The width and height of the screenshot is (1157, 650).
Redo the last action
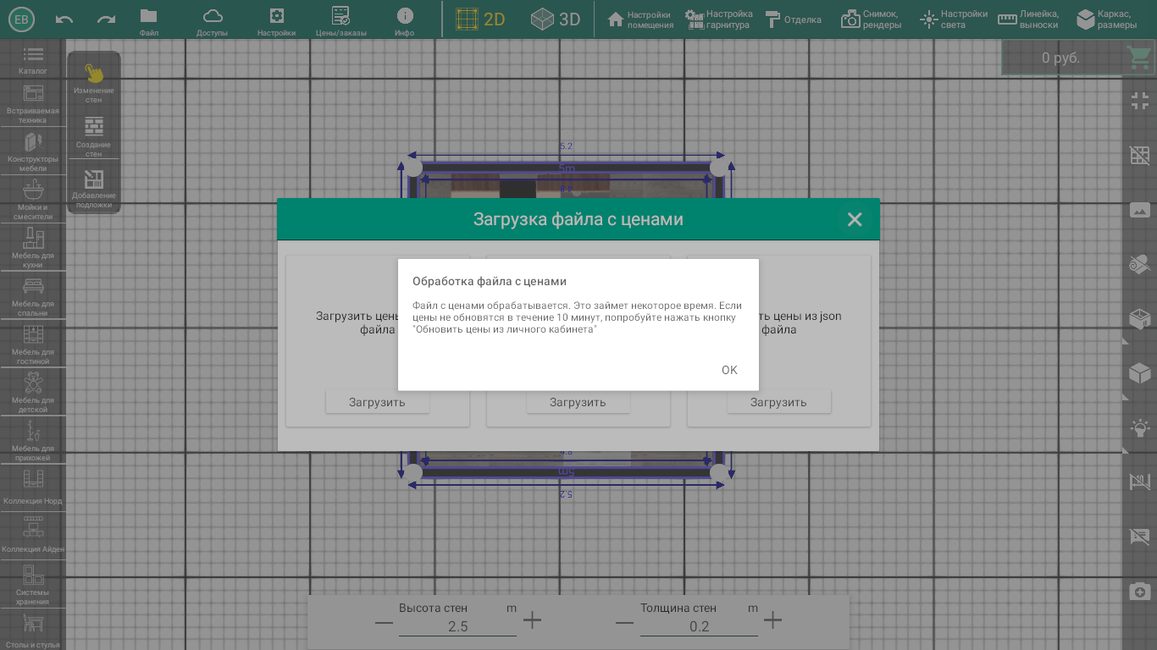[x=106, y=19]
